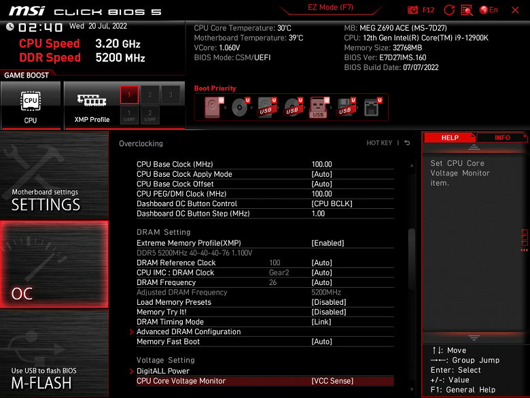The width and height of the screenshot is (530, 398).
Task: Select the highlighted USB key boot icon
Action: pyautogui.click(x=319, y=107)
